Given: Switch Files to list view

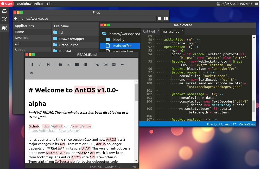Looking at the screenshot, I should [166, 19].
